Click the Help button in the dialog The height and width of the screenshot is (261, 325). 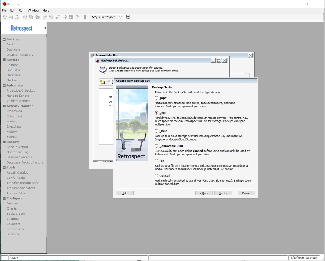tap(125, 193)
